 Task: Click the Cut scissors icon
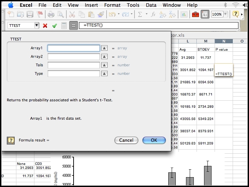pos(72,14)
